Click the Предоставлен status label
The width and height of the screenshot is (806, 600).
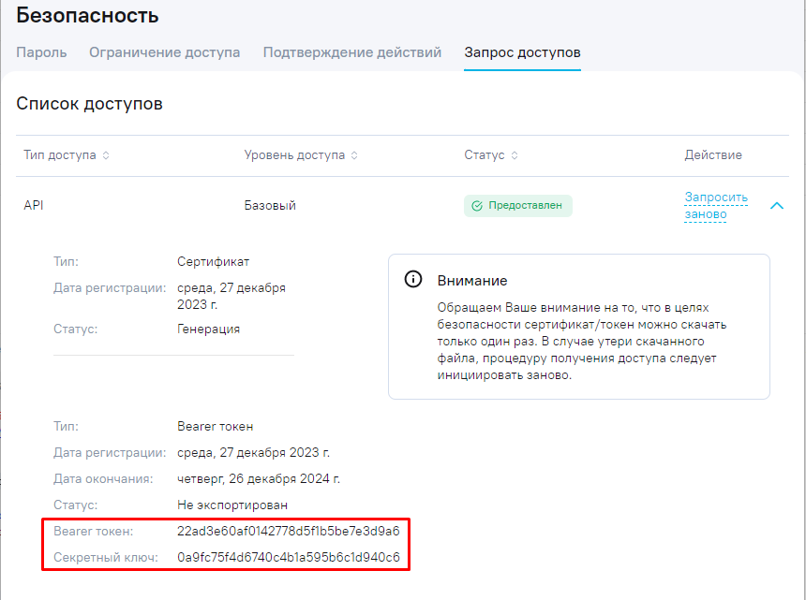point(525,206)
